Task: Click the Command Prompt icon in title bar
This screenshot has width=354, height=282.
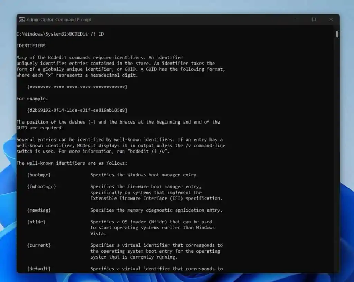Action: tap(23, 20)
